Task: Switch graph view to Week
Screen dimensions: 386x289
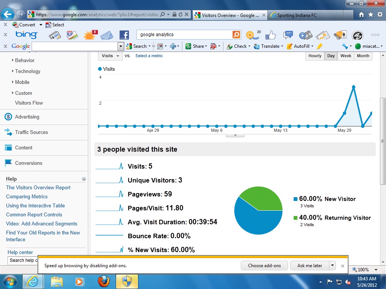Action: click(x=346, y=56)
